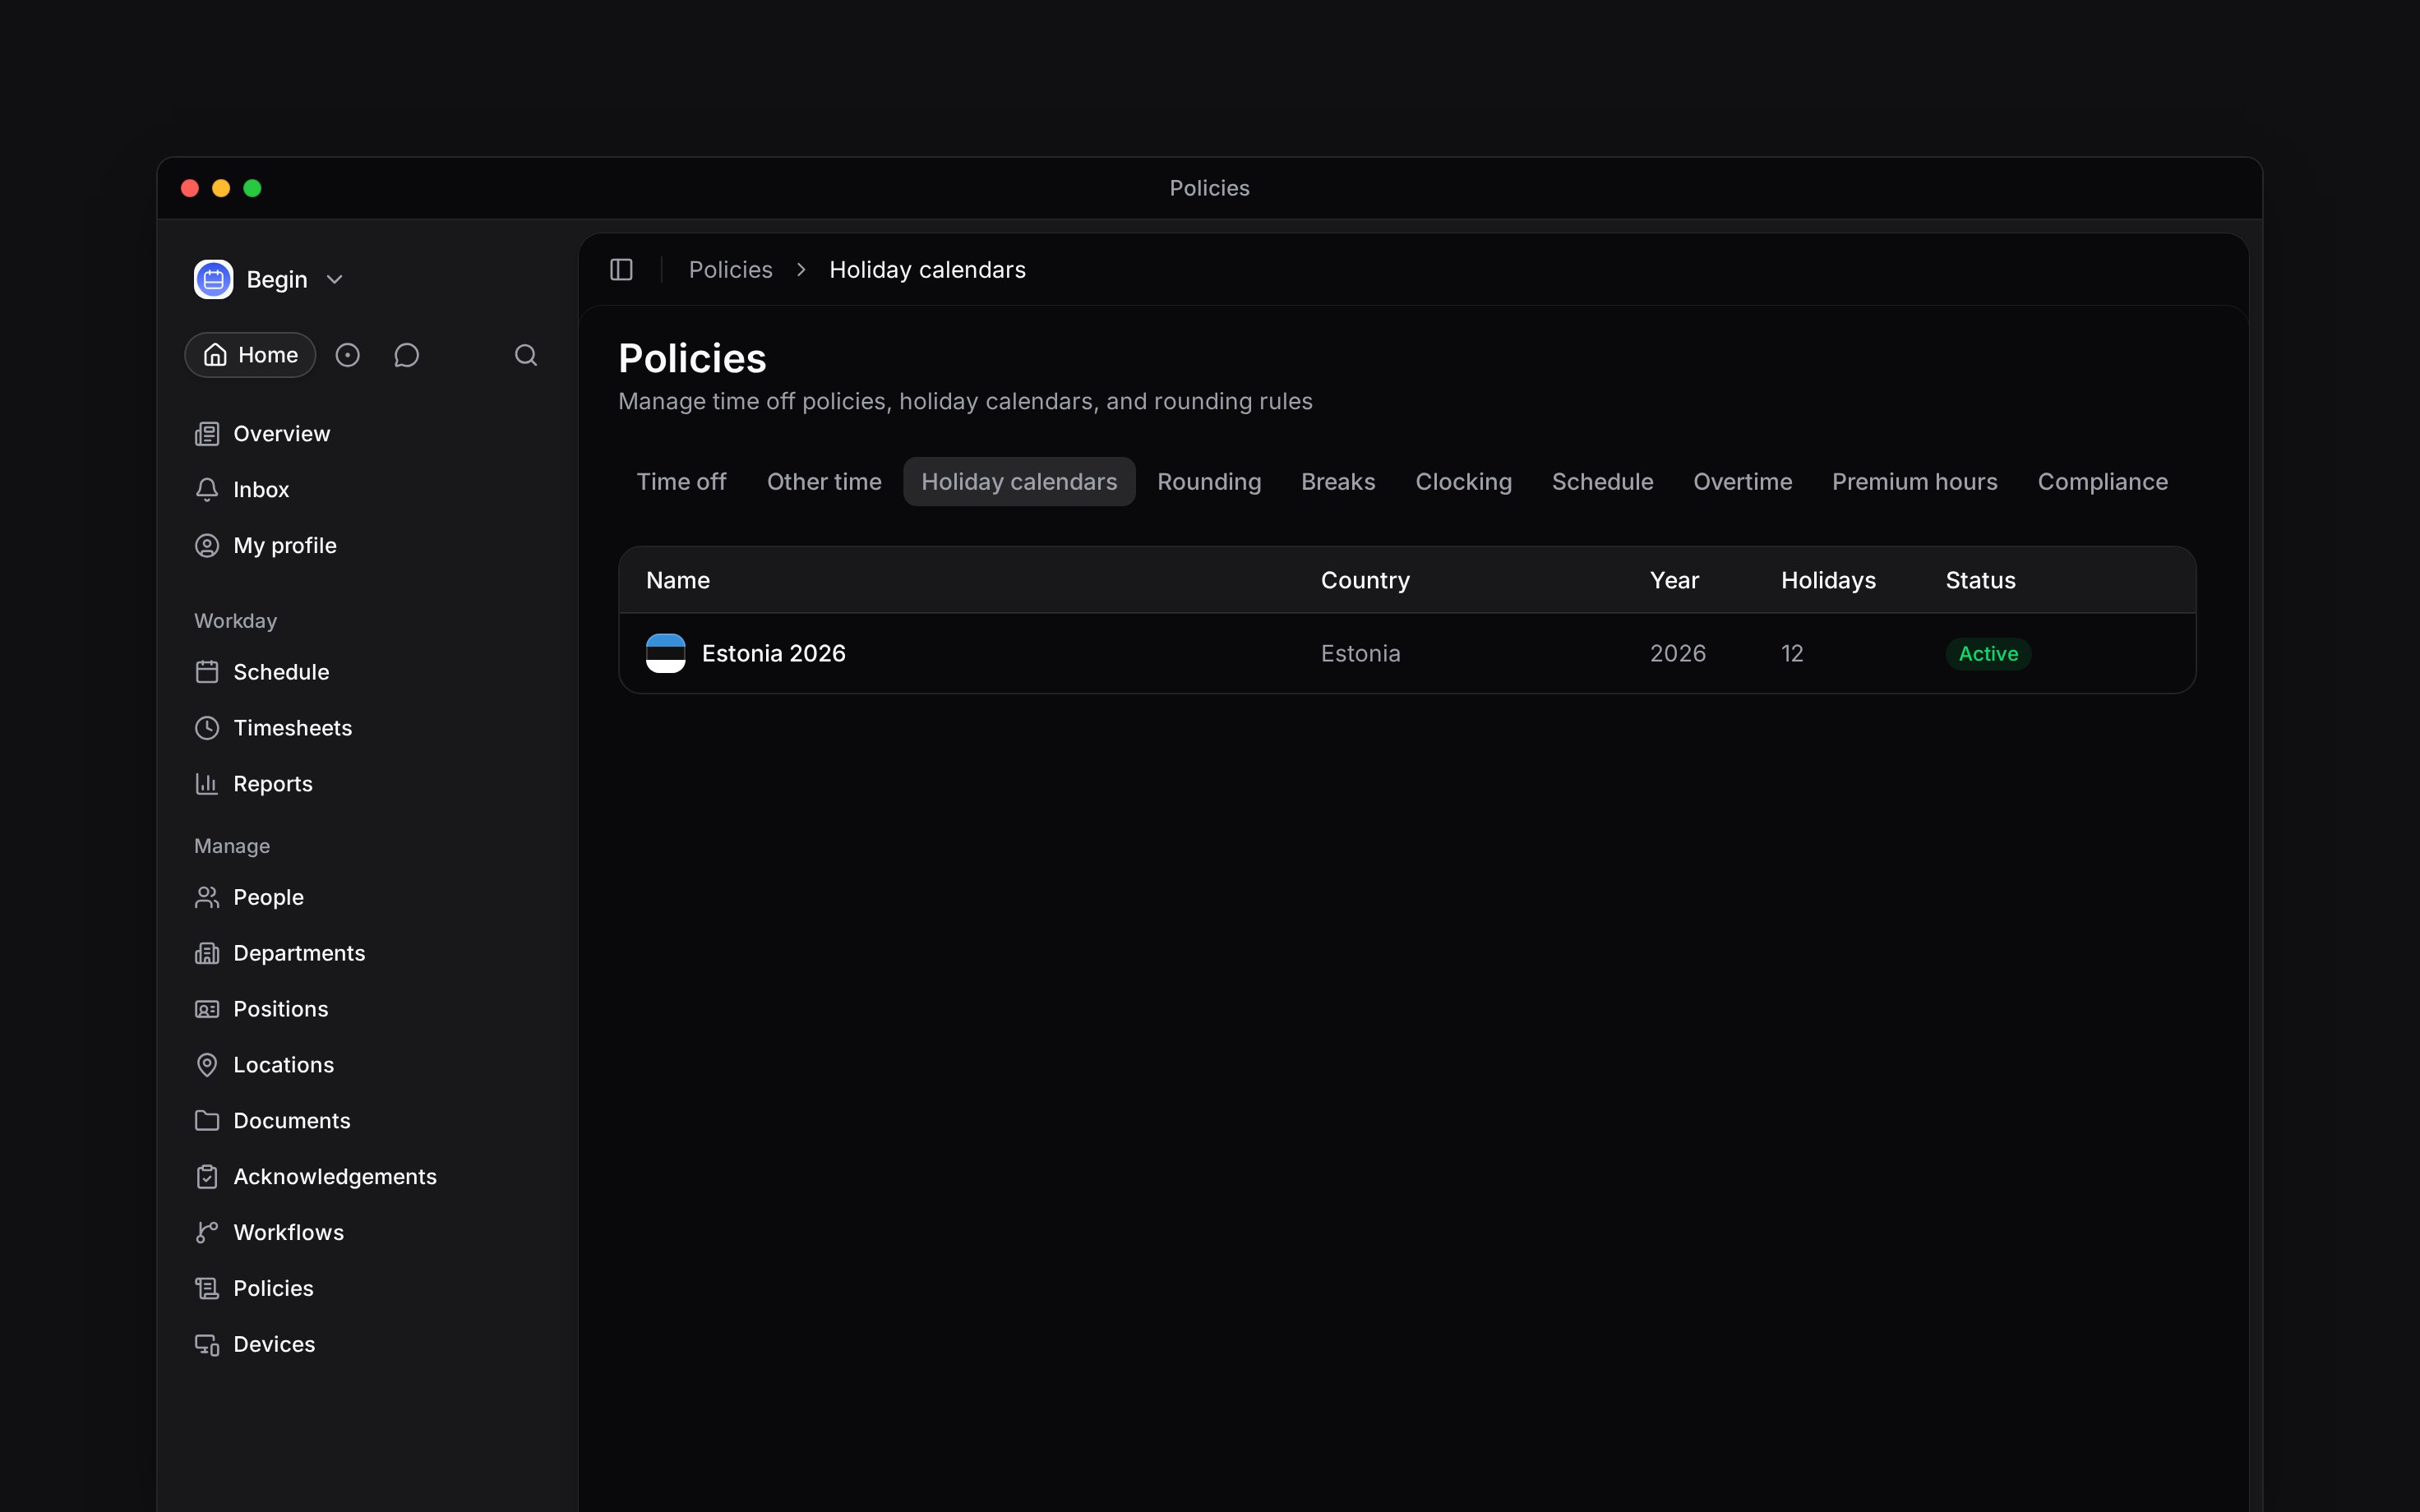The width and height of the screenshot is (2420, 1512).
Task: Switch to the Premium hours tab
Action: 1914,482
